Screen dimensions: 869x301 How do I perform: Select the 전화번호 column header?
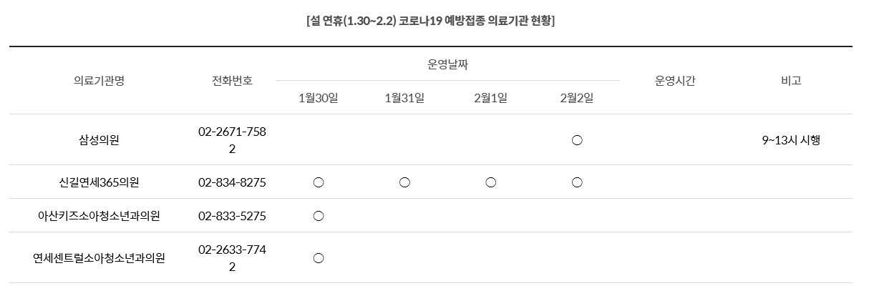(232, 81)
